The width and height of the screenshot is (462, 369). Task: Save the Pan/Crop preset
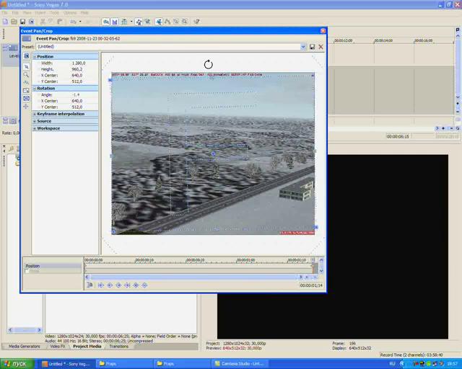pos(313,47)
